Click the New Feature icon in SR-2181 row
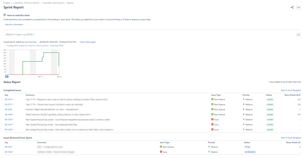 (161, 147)
